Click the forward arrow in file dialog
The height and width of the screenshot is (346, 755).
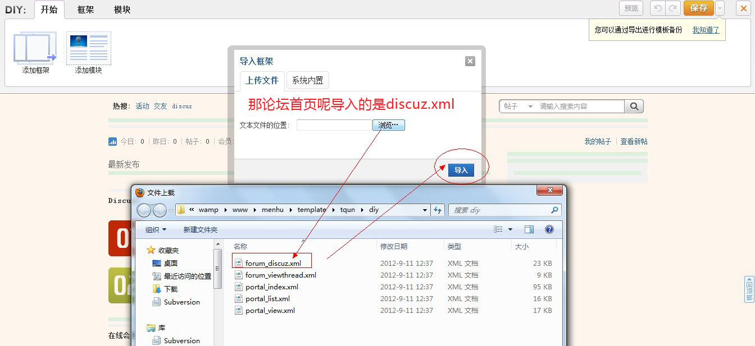pos(160,210)
